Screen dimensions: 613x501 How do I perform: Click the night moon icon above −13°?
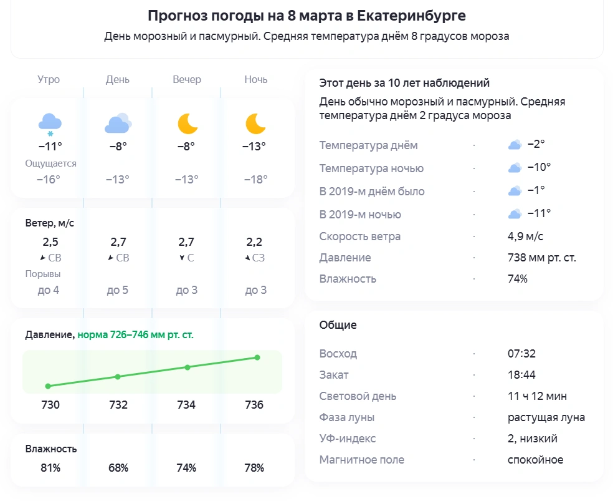255,124
